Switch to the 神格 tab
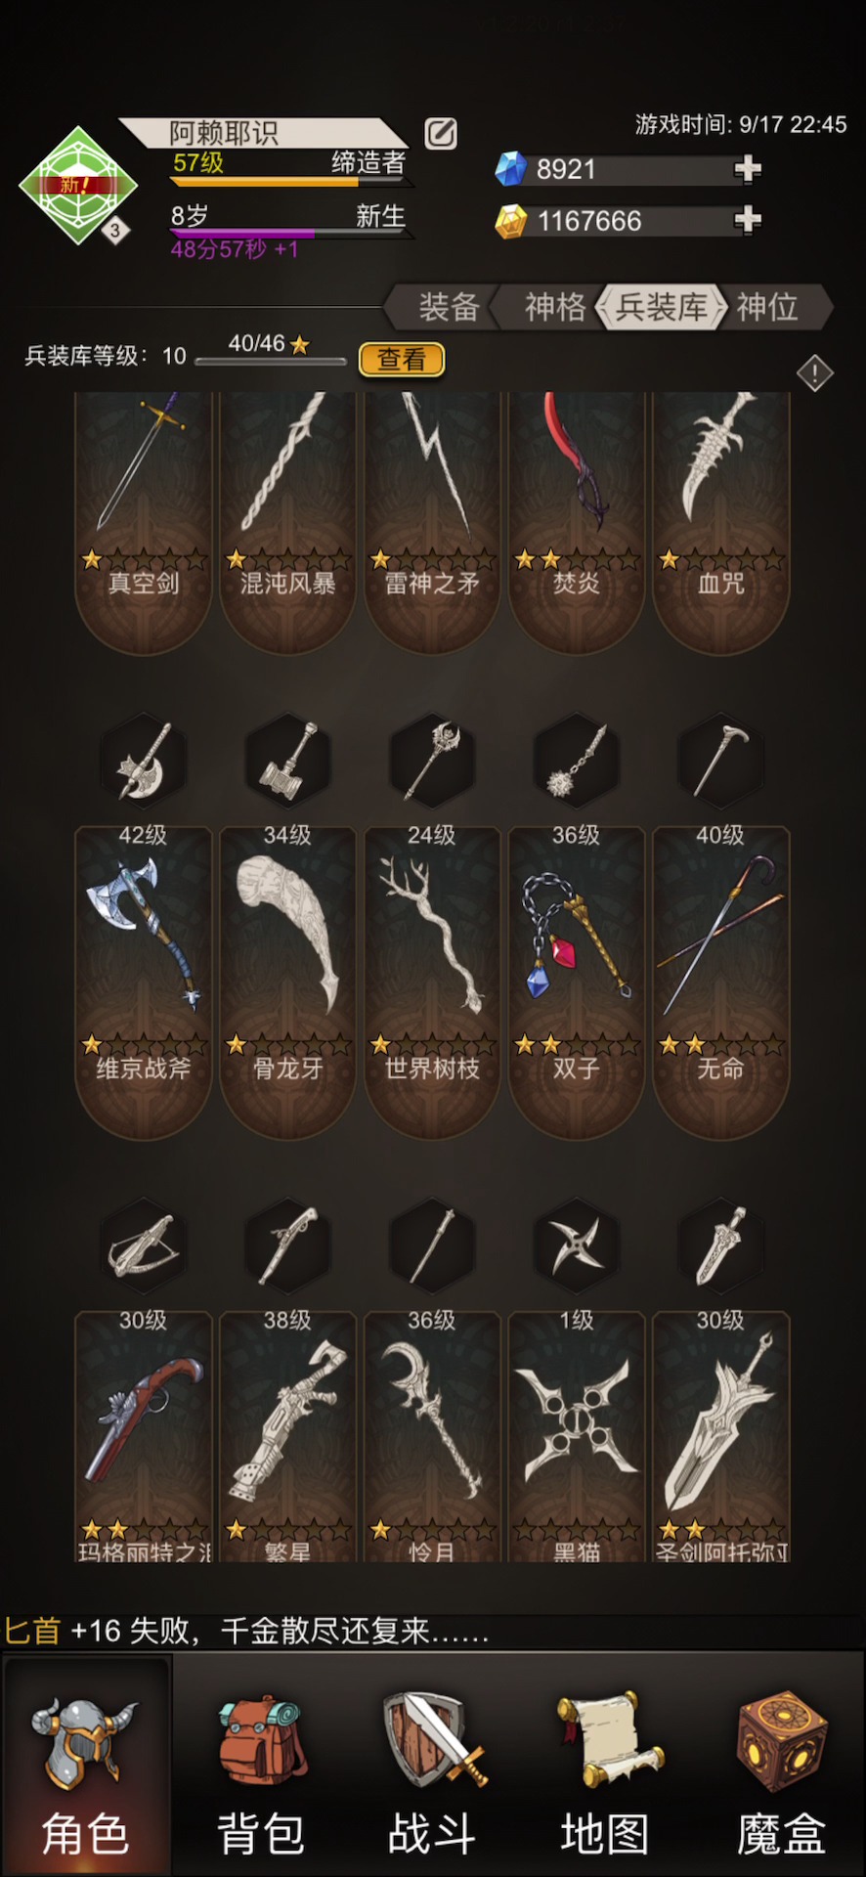 coord(555,307)
